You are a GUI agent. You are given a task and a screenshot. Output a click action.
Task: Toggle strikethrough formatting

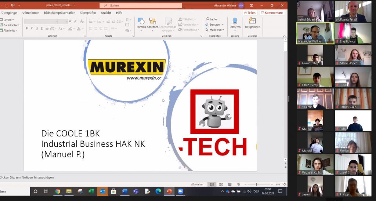point(47,29)
